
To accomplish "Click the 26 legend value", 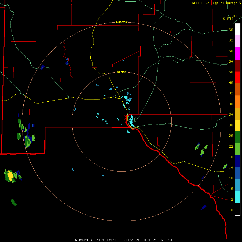I will click(x=231, y=136).
